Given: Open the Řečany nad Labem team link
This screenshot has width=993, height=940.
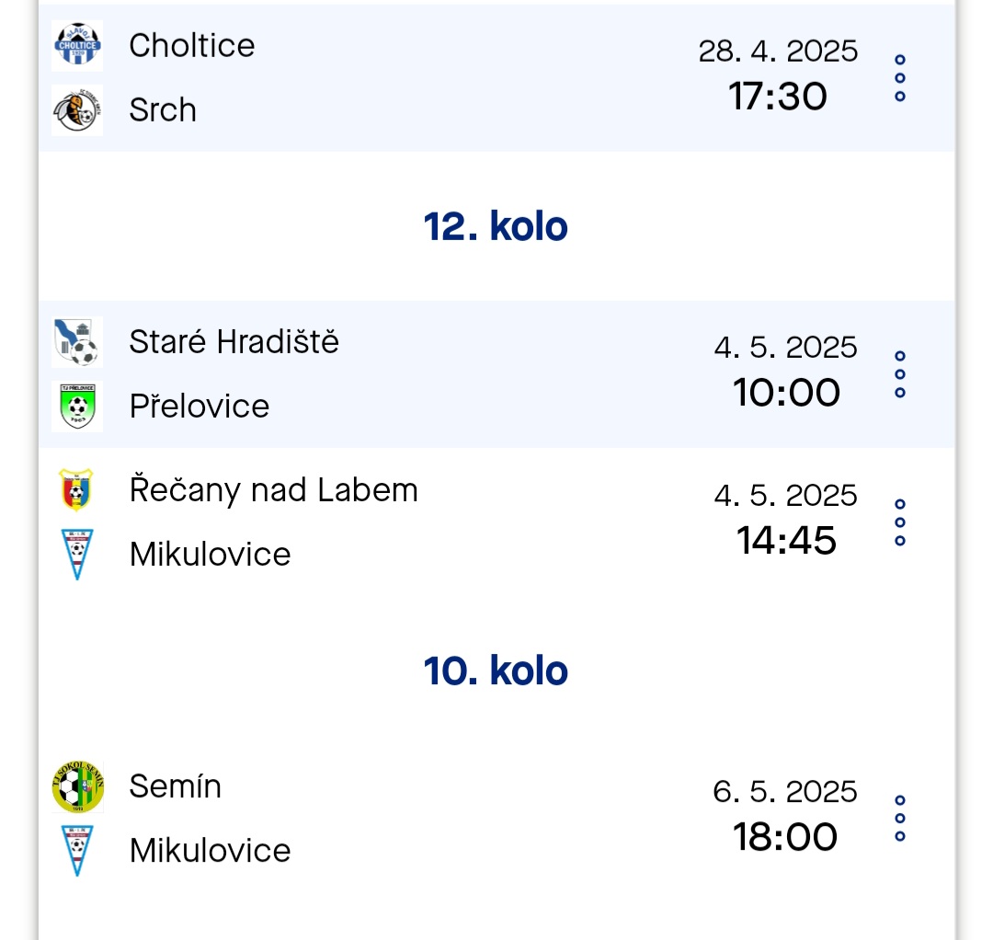Looking at the screenshot, I should pos(274,490).
